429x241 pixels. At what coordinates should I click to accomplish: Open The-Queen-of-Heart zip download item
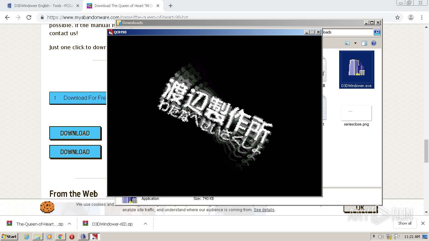click(35, 224)
